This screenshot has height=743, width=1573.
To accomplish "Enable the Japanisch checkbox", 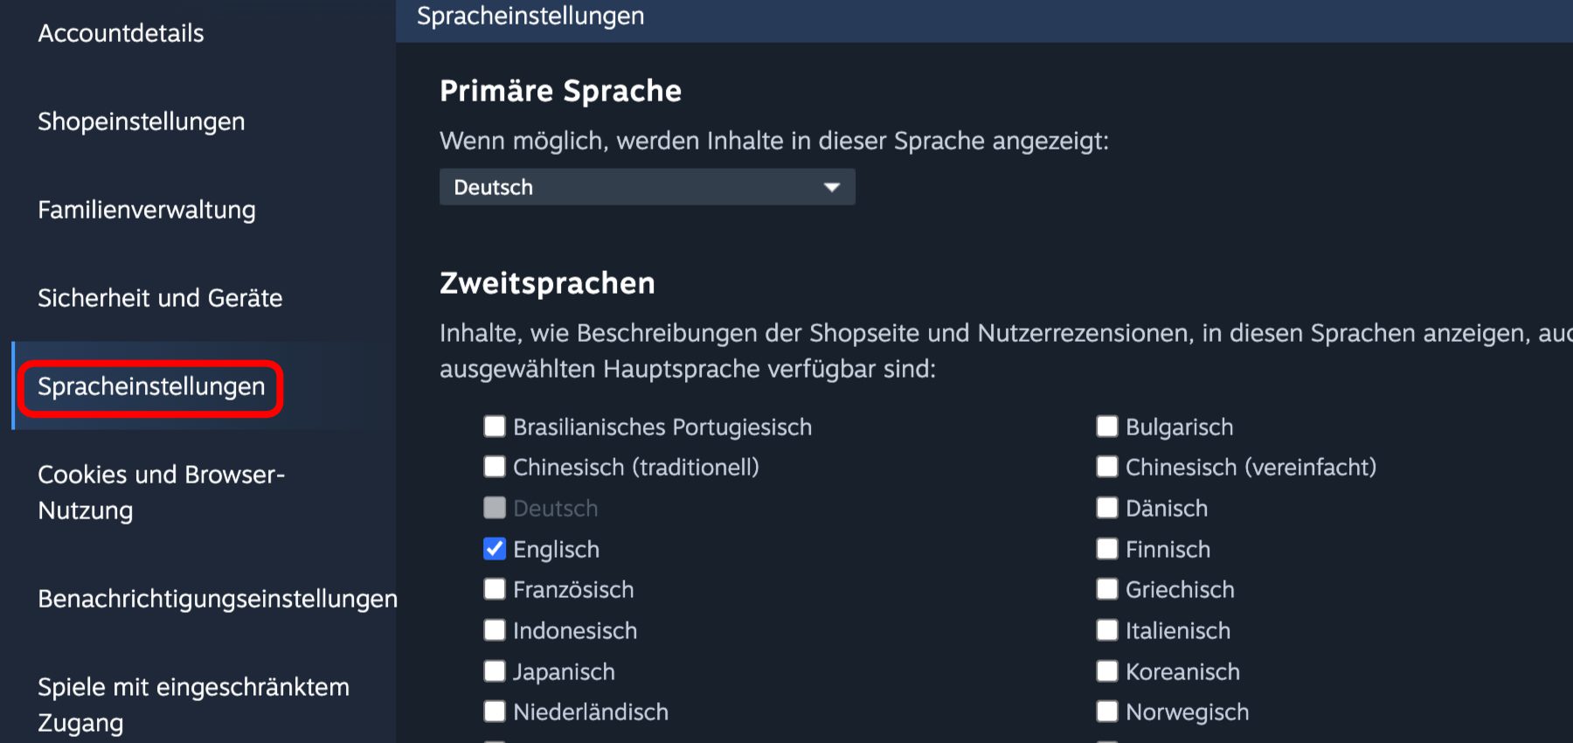I will coord(495,671).
